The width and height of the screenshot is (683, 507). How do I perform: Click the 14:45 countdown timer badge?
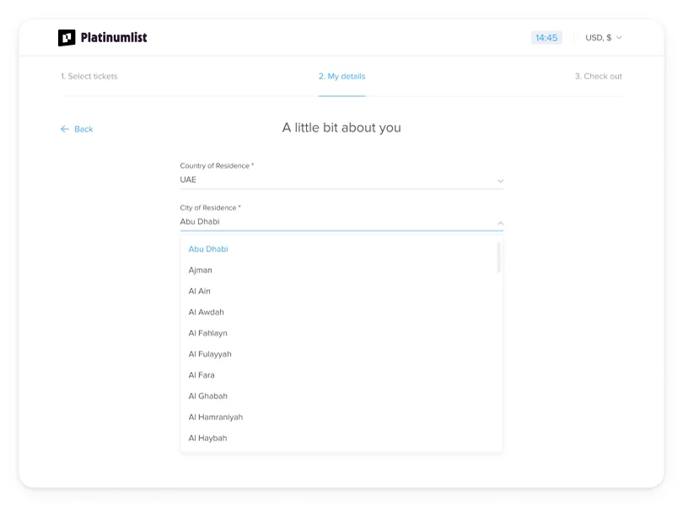tap(546, 38)
